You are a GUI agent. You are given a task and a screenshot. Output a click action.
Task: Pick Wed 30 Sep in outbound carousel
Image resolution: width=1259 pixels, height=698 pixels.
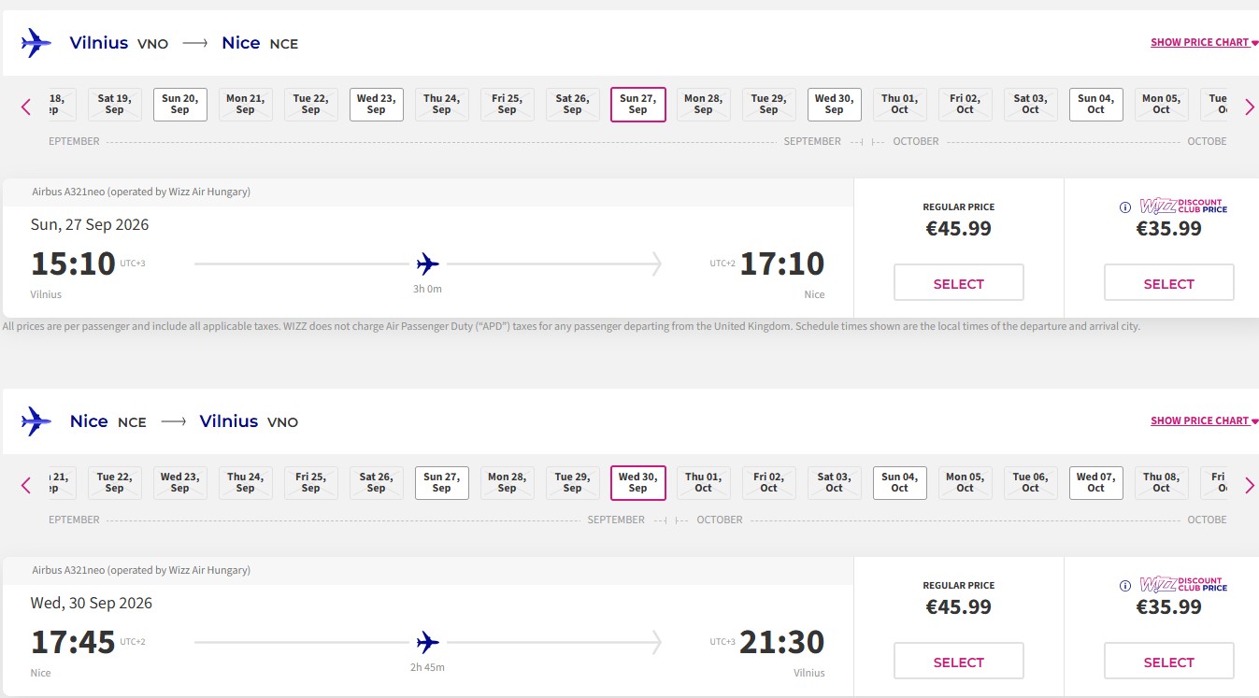[835, 105]
